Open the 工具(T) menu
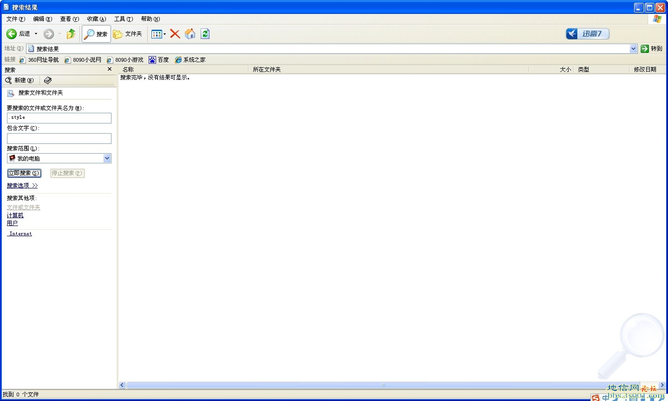 pos(123,19)
